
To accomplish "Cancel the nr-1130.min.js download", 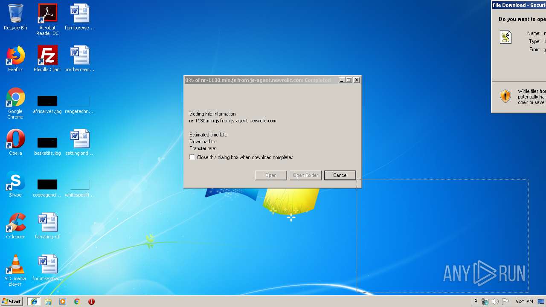I will [x=340, y=175].
